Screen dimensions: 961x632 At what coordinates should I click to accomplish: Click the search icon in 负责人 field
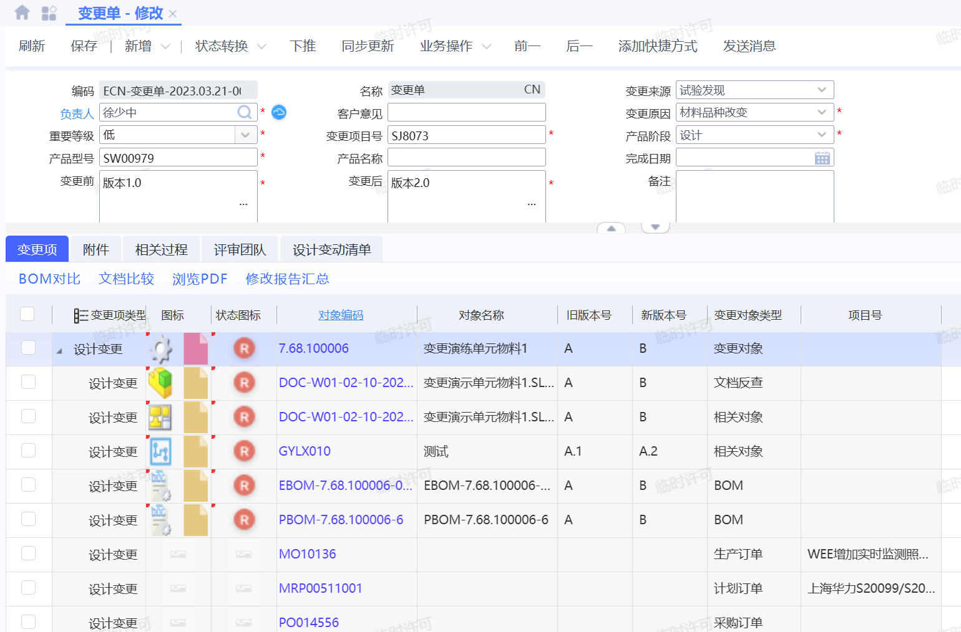pyautogui.click(x=245, y=112)
